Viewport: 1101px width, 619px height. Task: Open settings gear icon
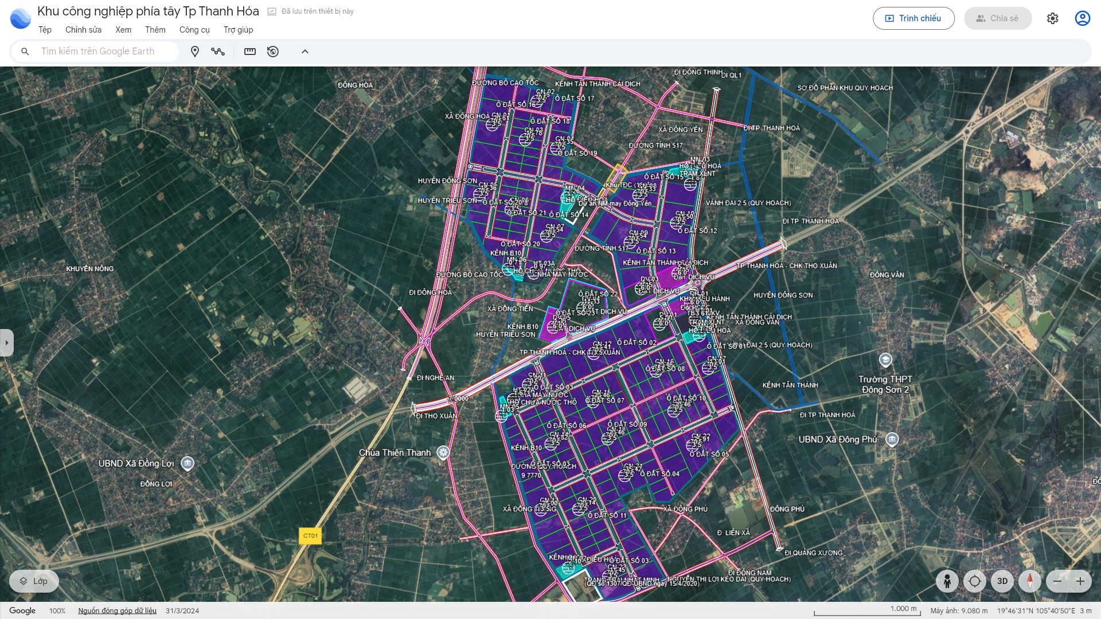pyautogui.click(x=1052, y=18)
